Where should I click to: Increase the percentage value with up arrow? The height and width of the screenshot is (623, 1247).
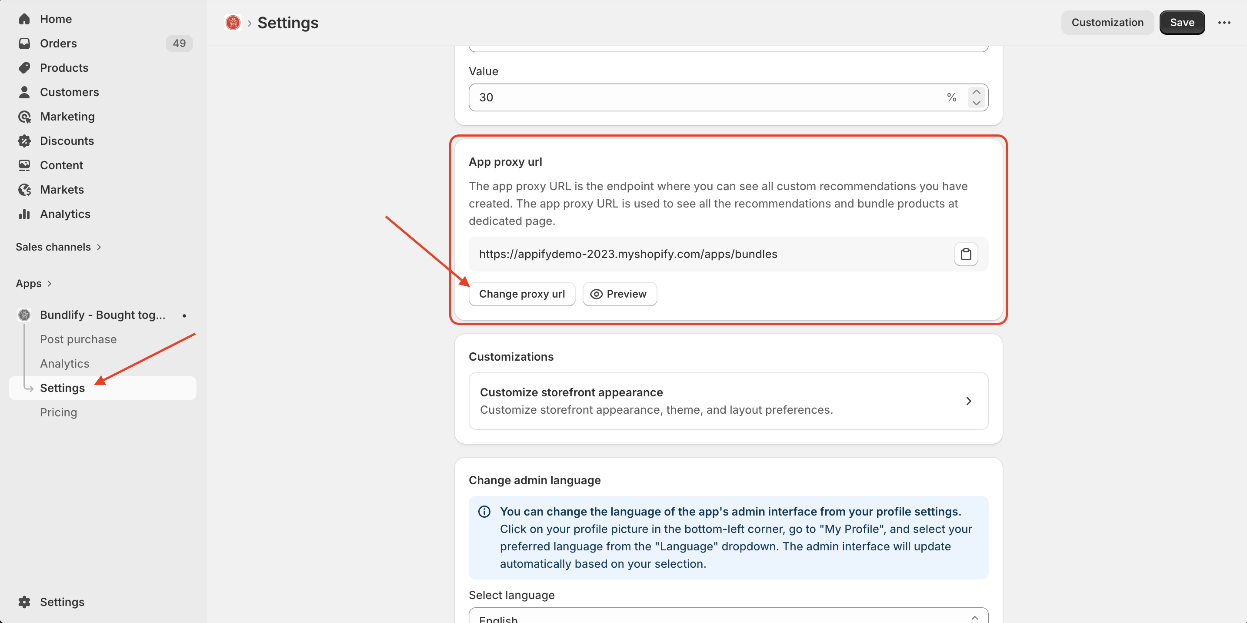pos(976,92)
